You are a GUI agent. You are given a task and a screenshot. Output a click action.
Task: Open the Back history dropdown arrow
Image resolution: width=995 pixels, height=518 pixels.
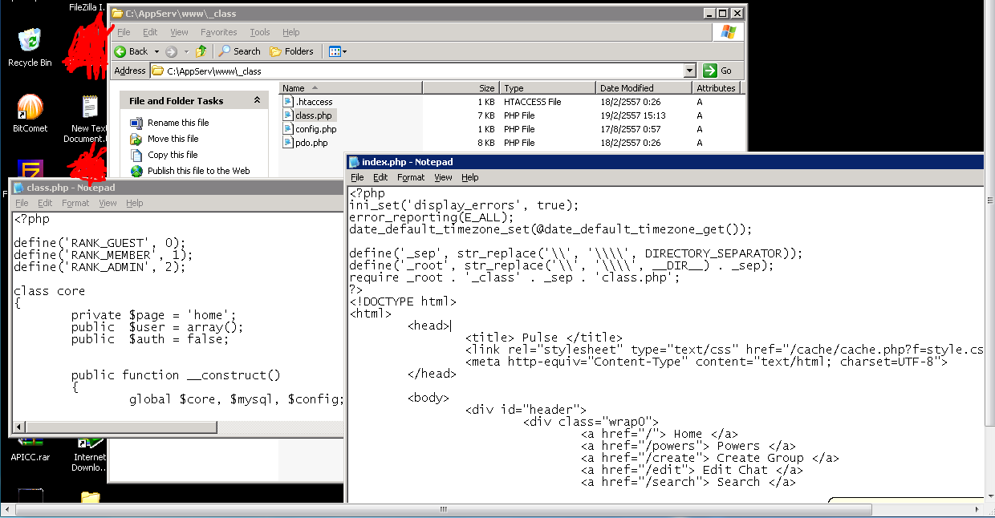[x=155, y=51]
